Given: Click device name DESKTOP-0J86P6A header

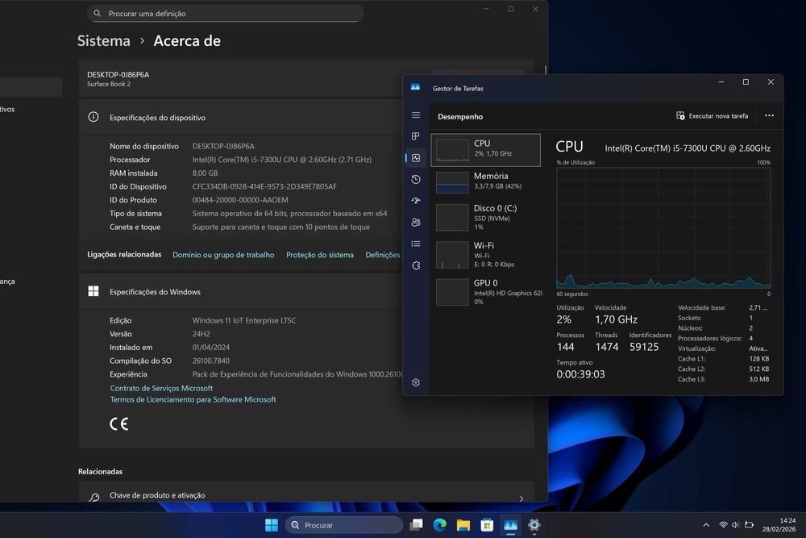Looking at the screenshot, I should pos(118,74).
